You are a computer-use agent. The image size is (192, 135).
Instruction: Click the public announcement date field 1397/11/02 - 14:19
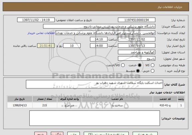36,20
